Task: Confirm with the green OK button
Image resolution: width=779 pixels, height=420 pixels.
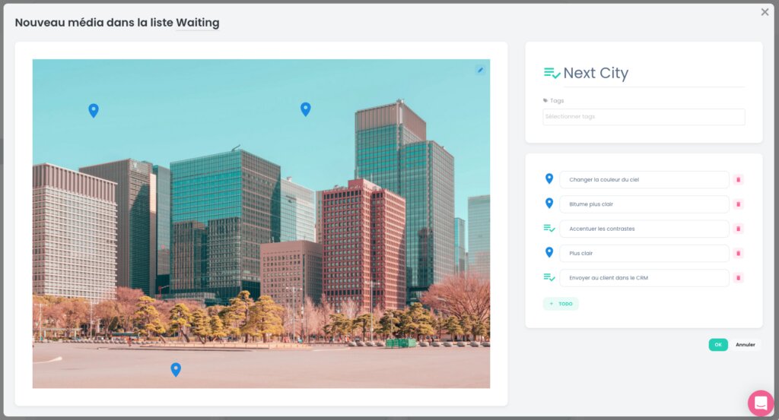Action: pos(718,345)
